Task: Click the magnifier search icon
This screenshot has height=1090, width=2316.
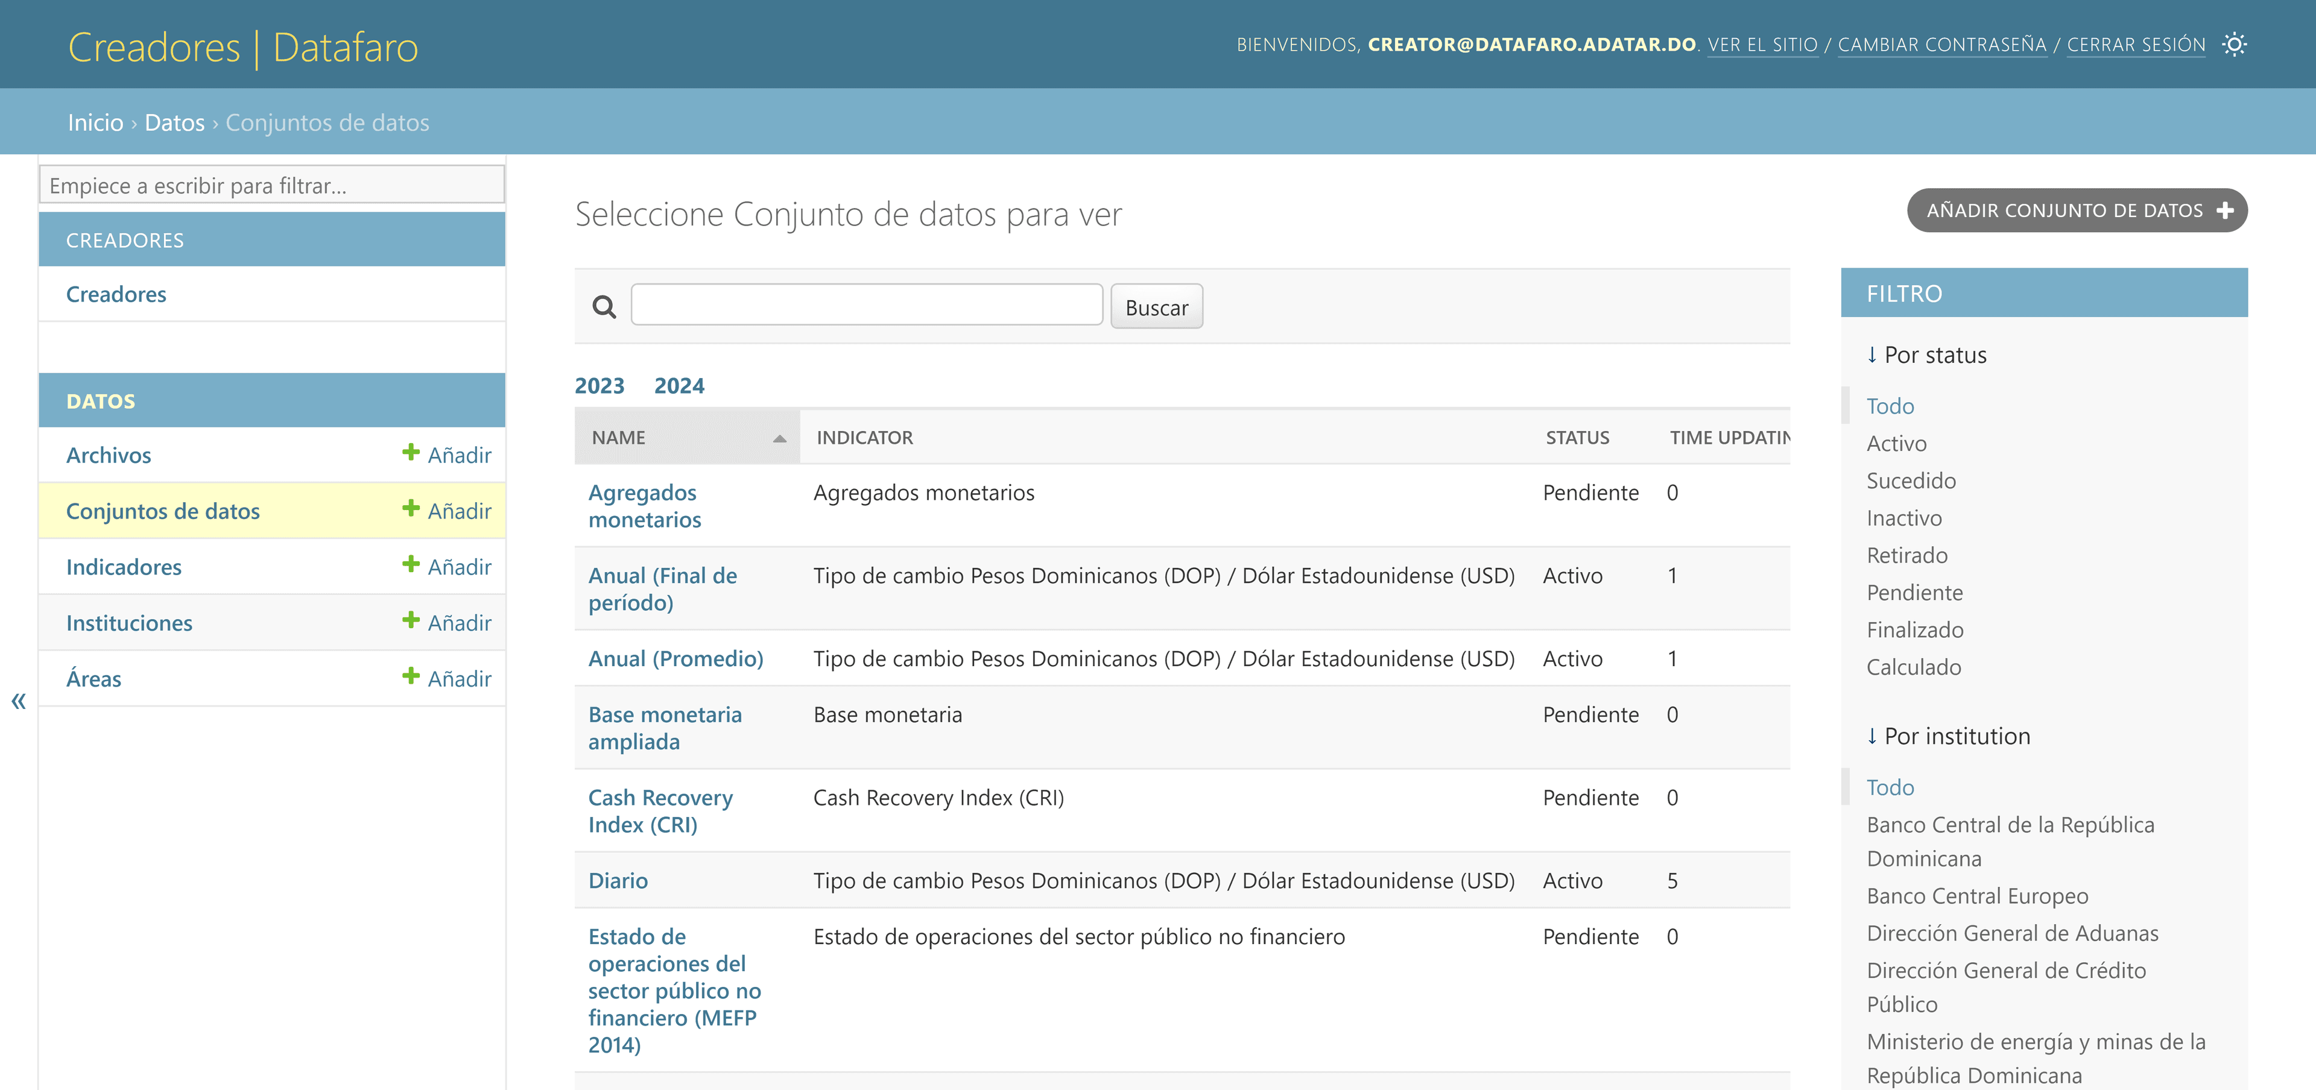Action: pyautogui.click(x=604, y=307)
